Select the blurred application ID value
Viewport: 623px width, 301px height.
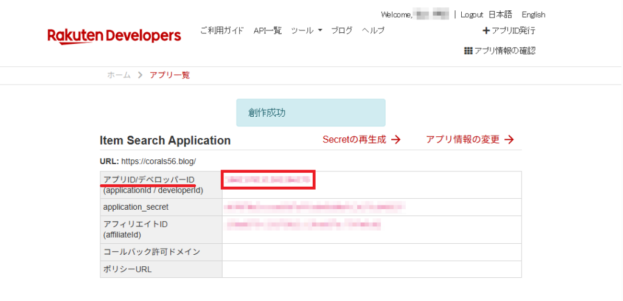(268, 180)
